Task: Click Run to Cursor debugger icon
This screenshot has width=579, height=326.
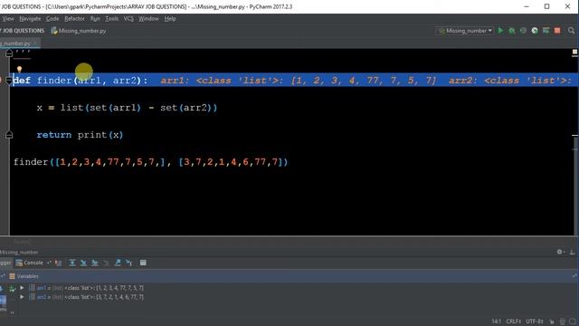Action: (x=128, y=263)
